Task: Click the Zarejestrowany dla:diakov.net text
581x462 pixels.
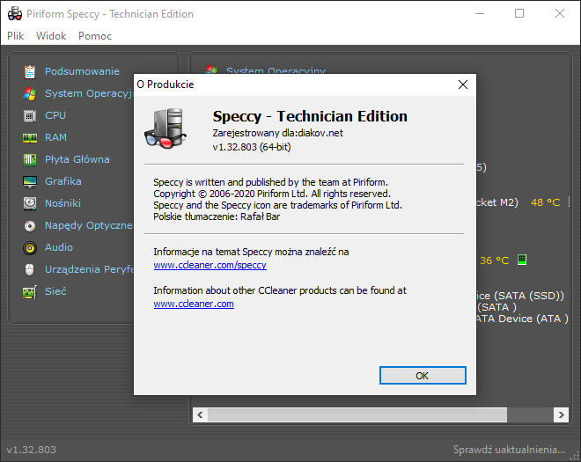Action: [x=278, y=133]
